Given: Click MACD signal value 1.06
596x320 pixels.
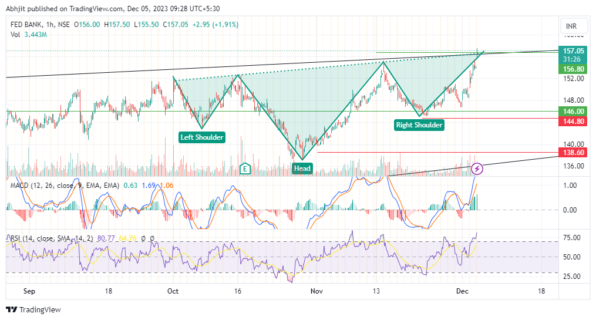Looking at the screenshot, I should [x=166, y=186].
